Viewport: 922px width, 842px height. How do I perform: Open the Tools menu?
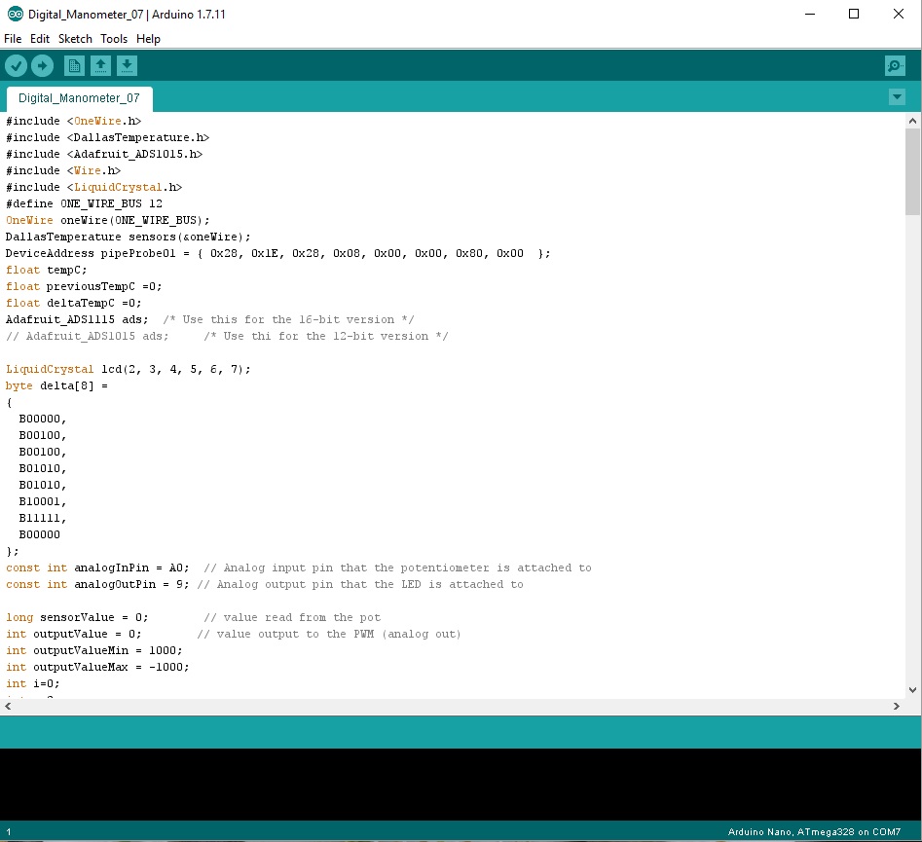tap(114, 39)
